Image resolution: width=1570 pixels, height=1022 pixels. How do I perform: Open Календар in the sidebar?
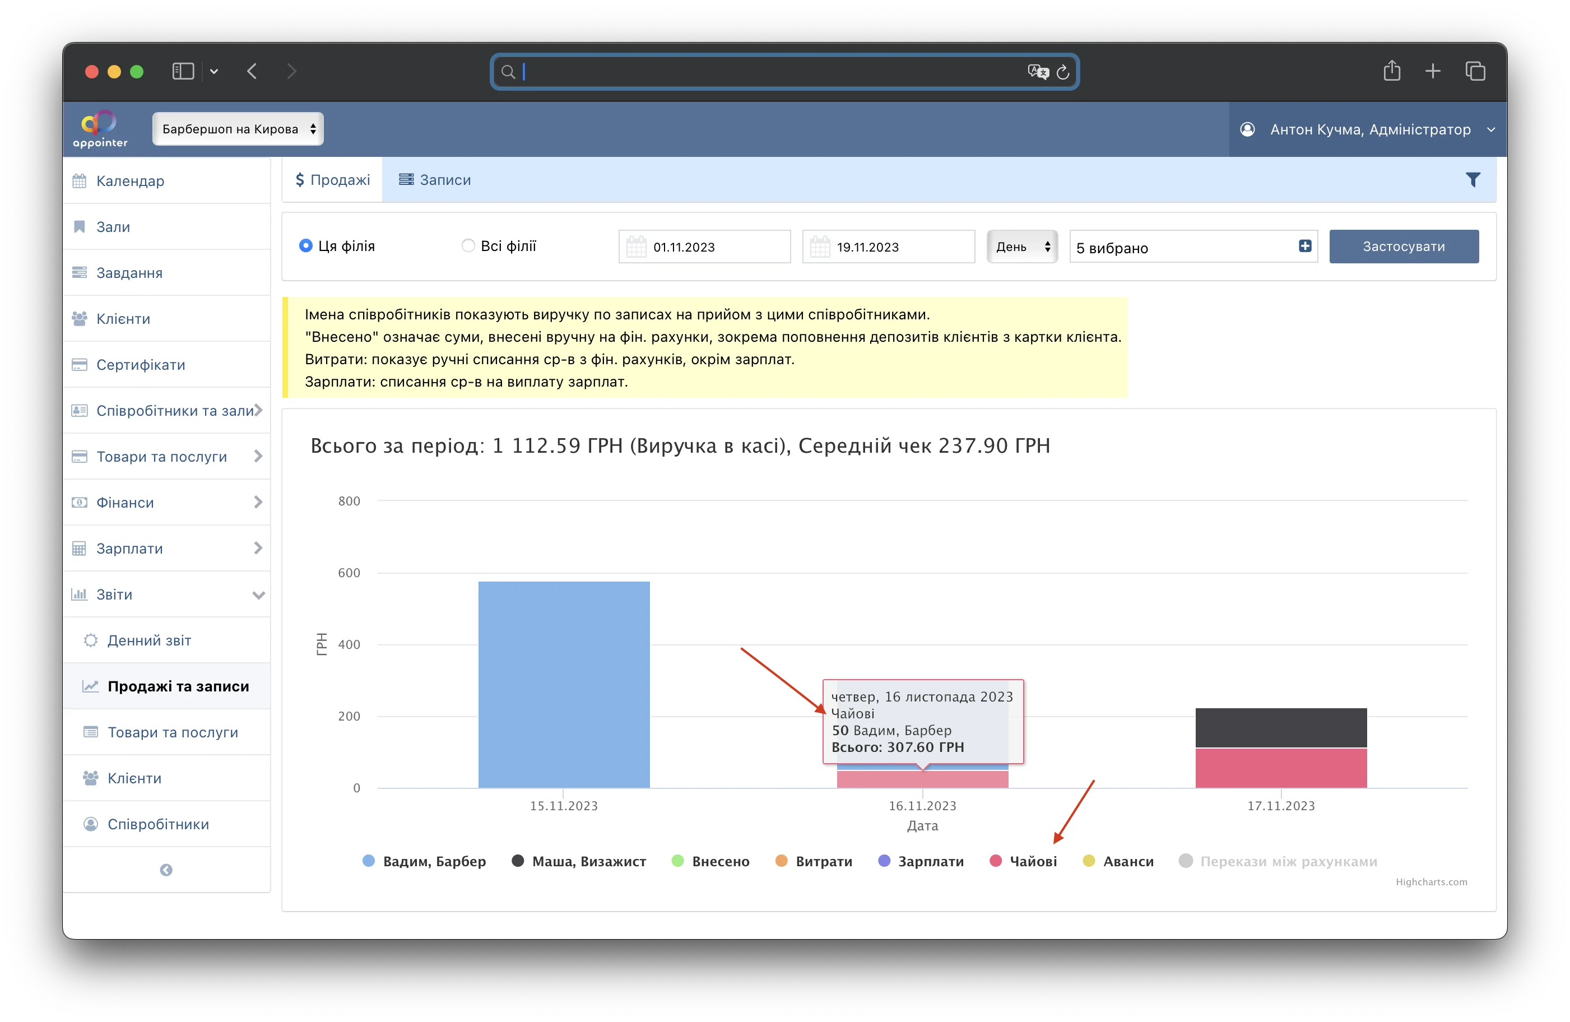(166, 181)
